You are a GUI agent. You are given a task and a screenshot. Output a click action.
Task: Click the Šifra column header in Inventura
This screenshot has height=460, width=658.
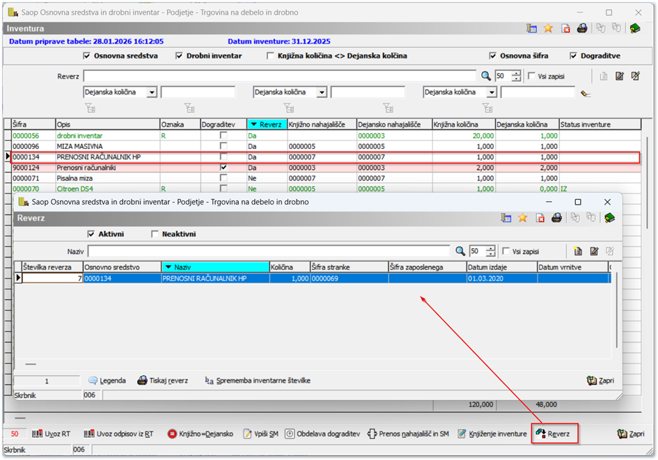33,124
